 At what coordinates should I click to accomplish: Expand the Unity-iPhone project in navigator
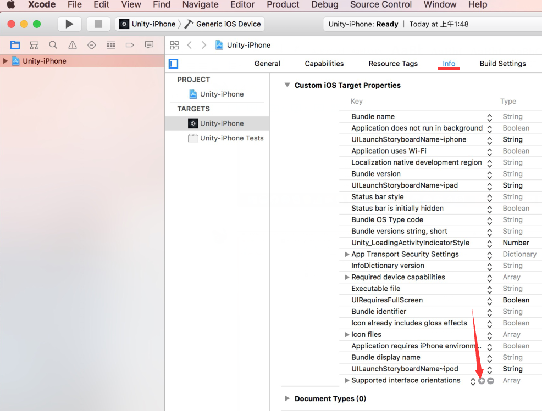pyautogui.click(x=5, y=61)
